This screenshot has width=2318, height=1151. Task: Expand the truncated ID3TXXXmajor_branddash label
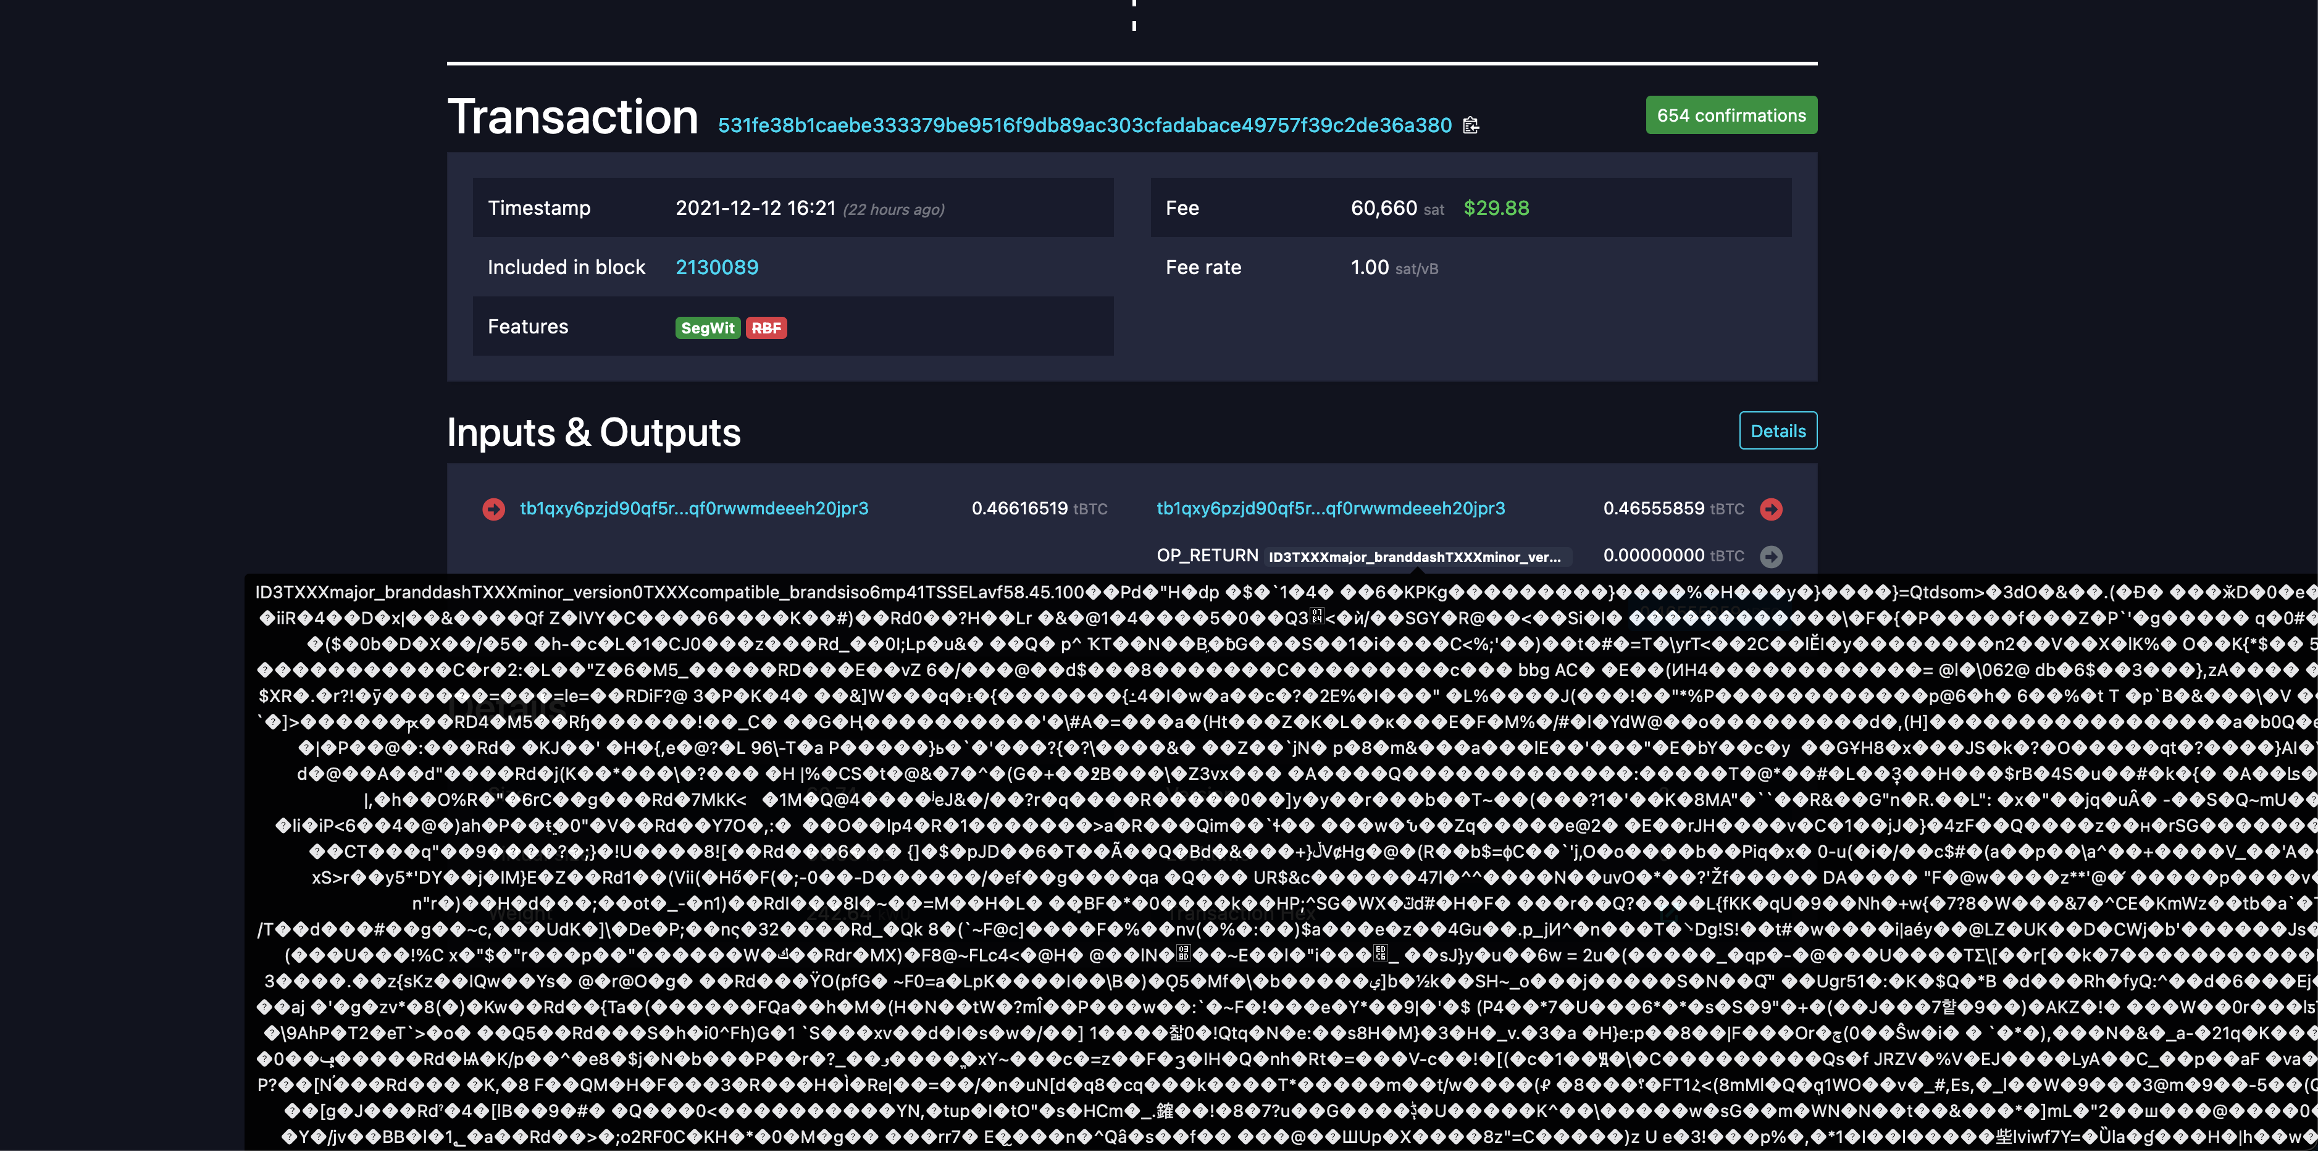[x=1416, y=556]
